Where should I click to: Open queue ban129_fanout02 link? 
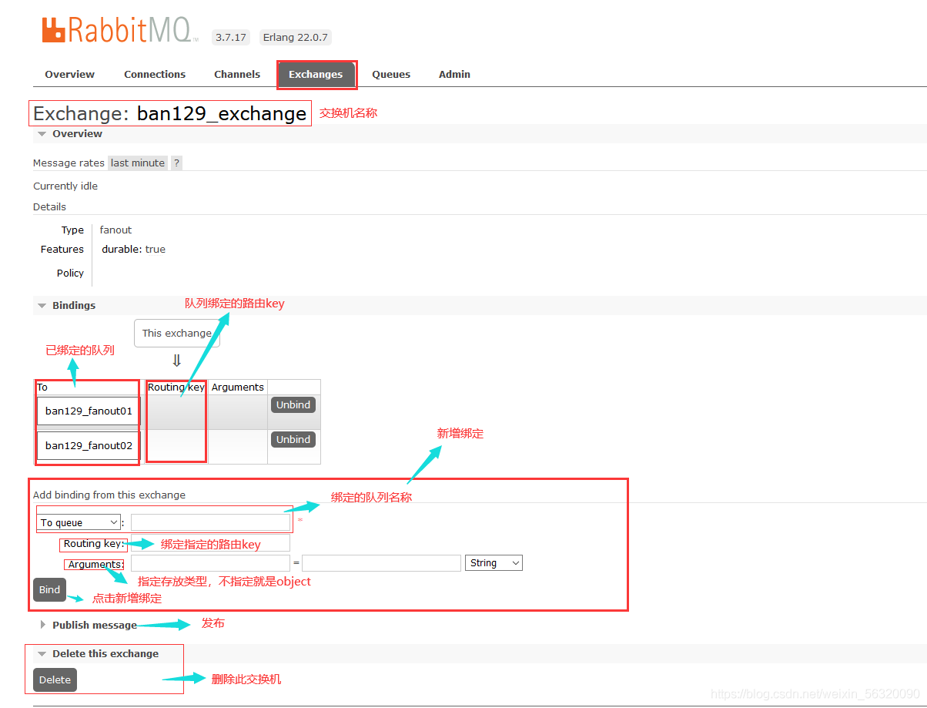pyautogui.click(x=89, y=446)
